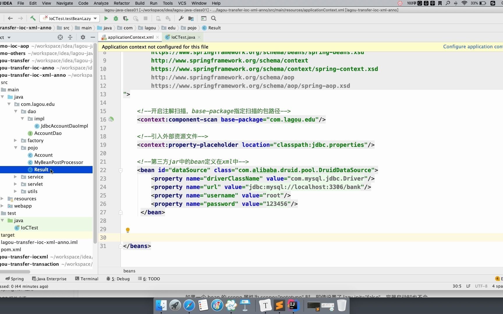Collapse the dao package node

16,111
